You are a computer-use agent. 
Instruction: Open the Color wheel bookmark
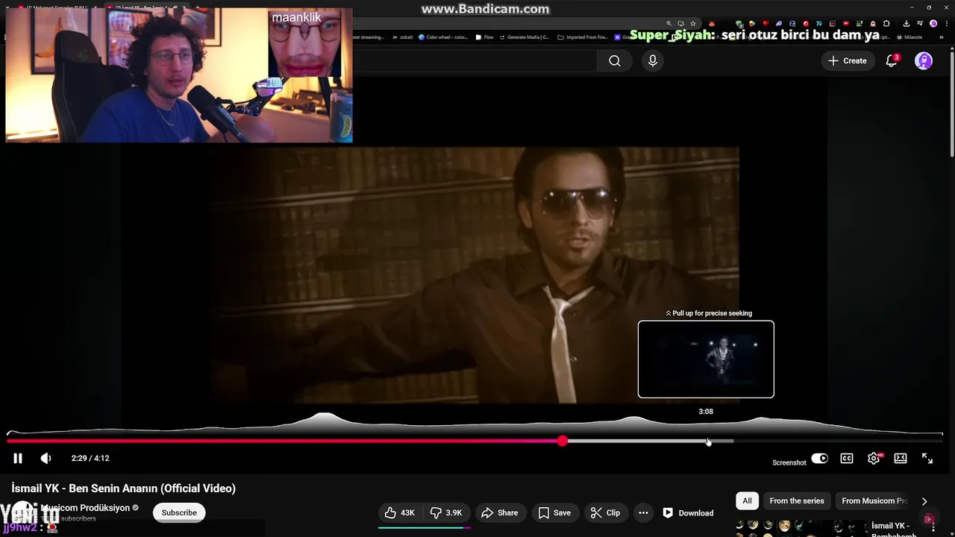(x=443, y=37)
